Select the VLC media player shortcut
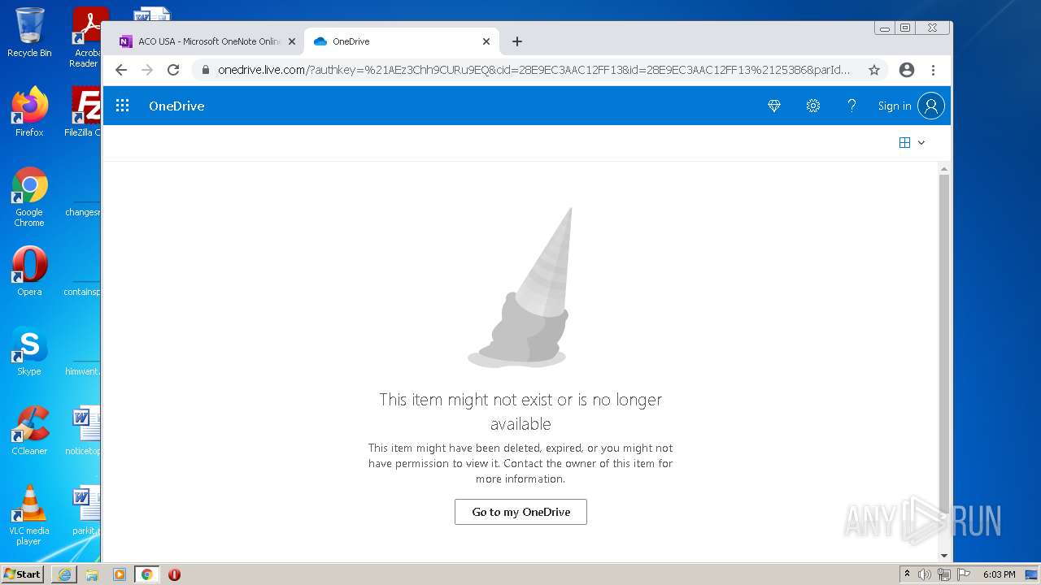Screen dimensions: 1041x585 tap(29, 515)
